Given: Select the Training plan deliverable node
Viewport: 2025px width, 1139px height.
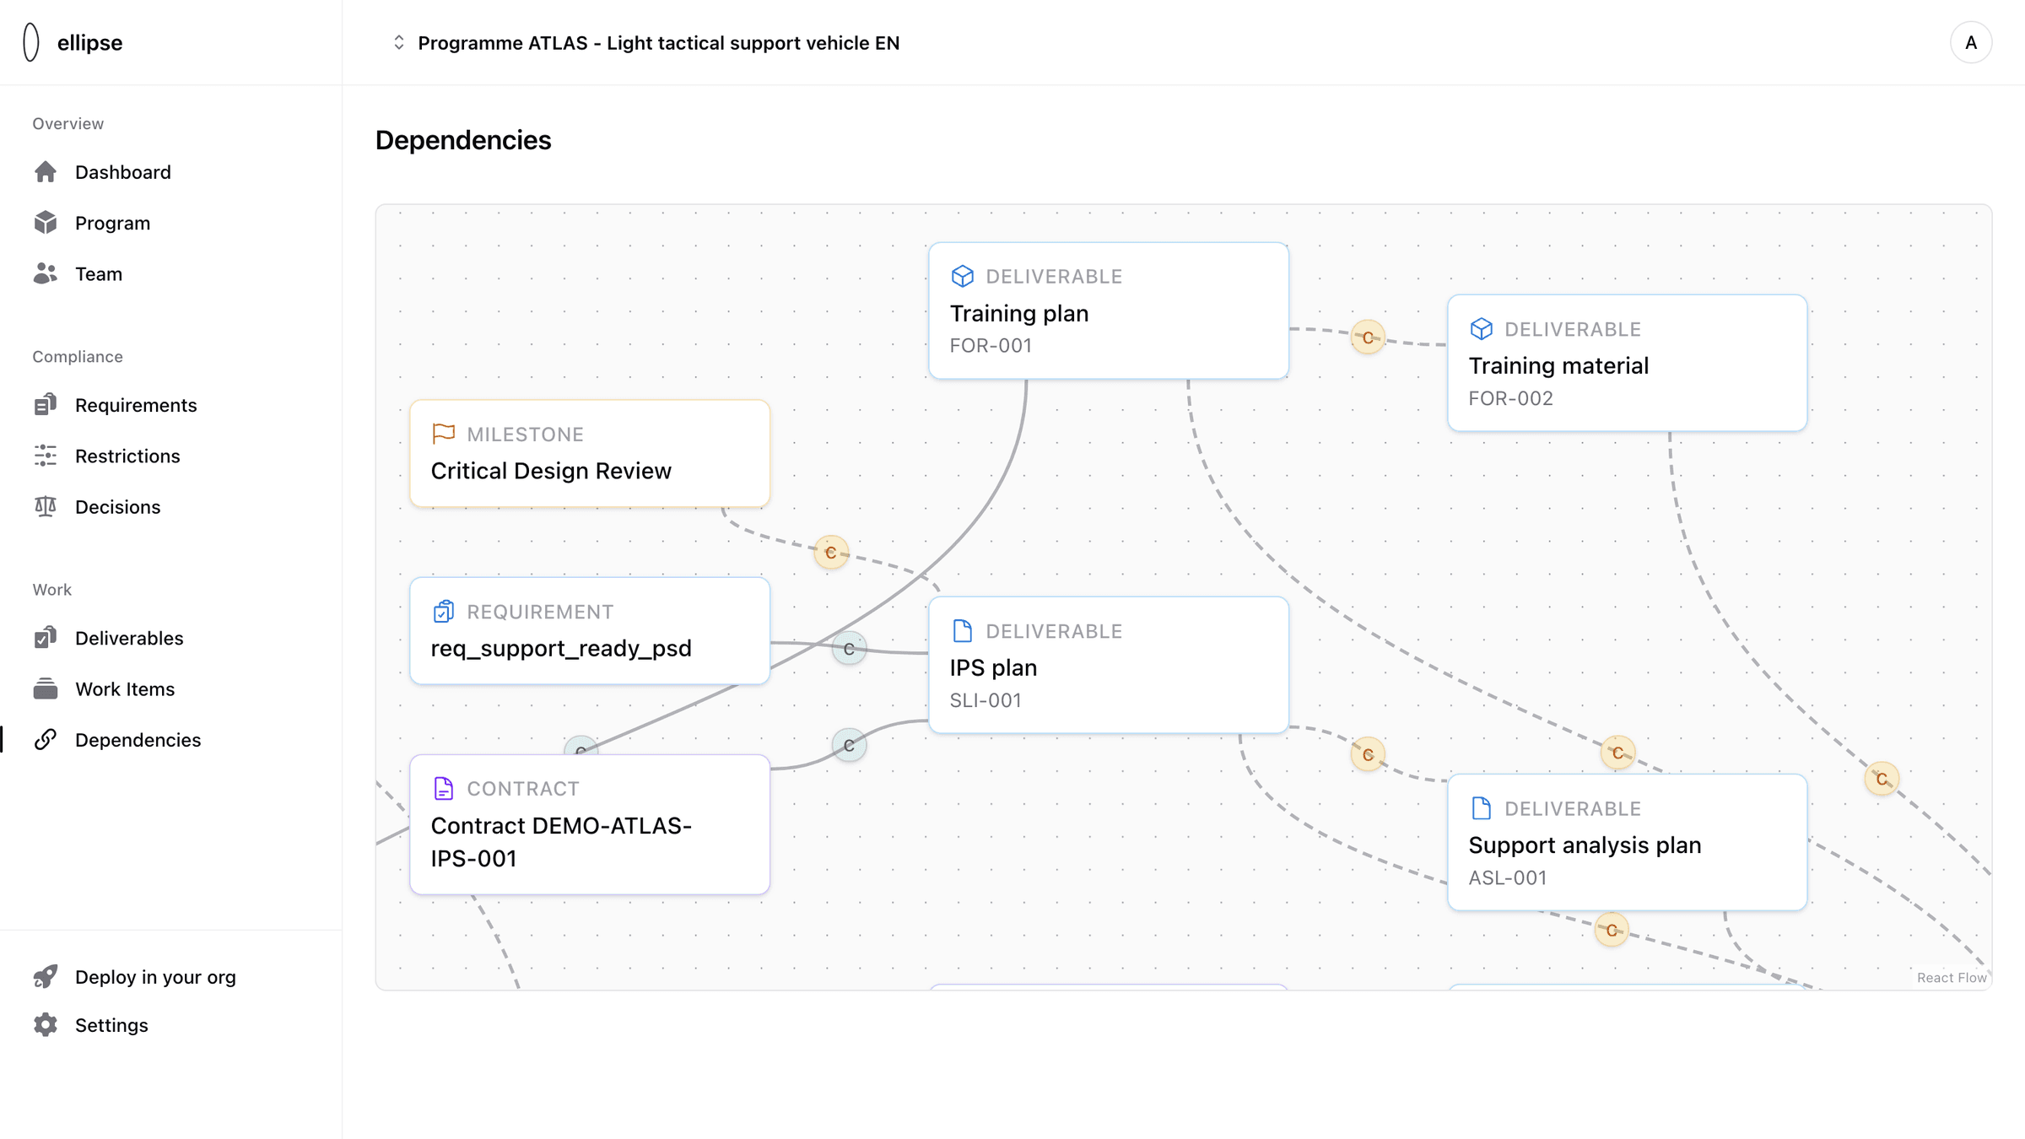Looking at the screenshot, I should pyautogui.click(x=1109, y=310).
